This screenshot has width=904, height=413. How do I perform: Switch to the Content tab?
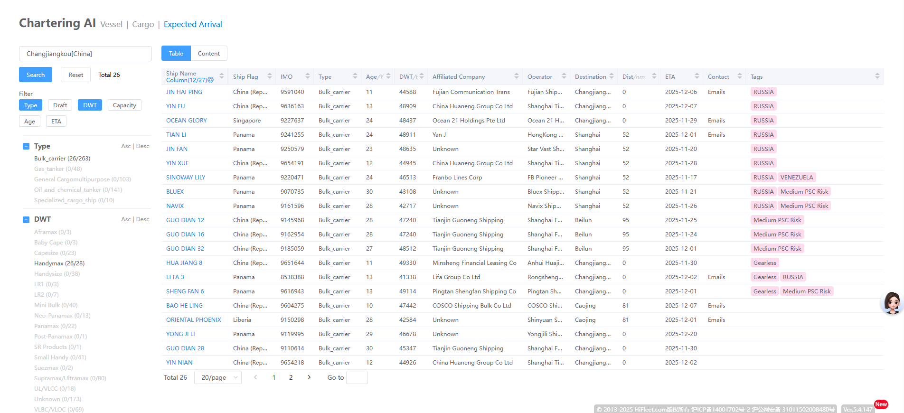point(209,54)
